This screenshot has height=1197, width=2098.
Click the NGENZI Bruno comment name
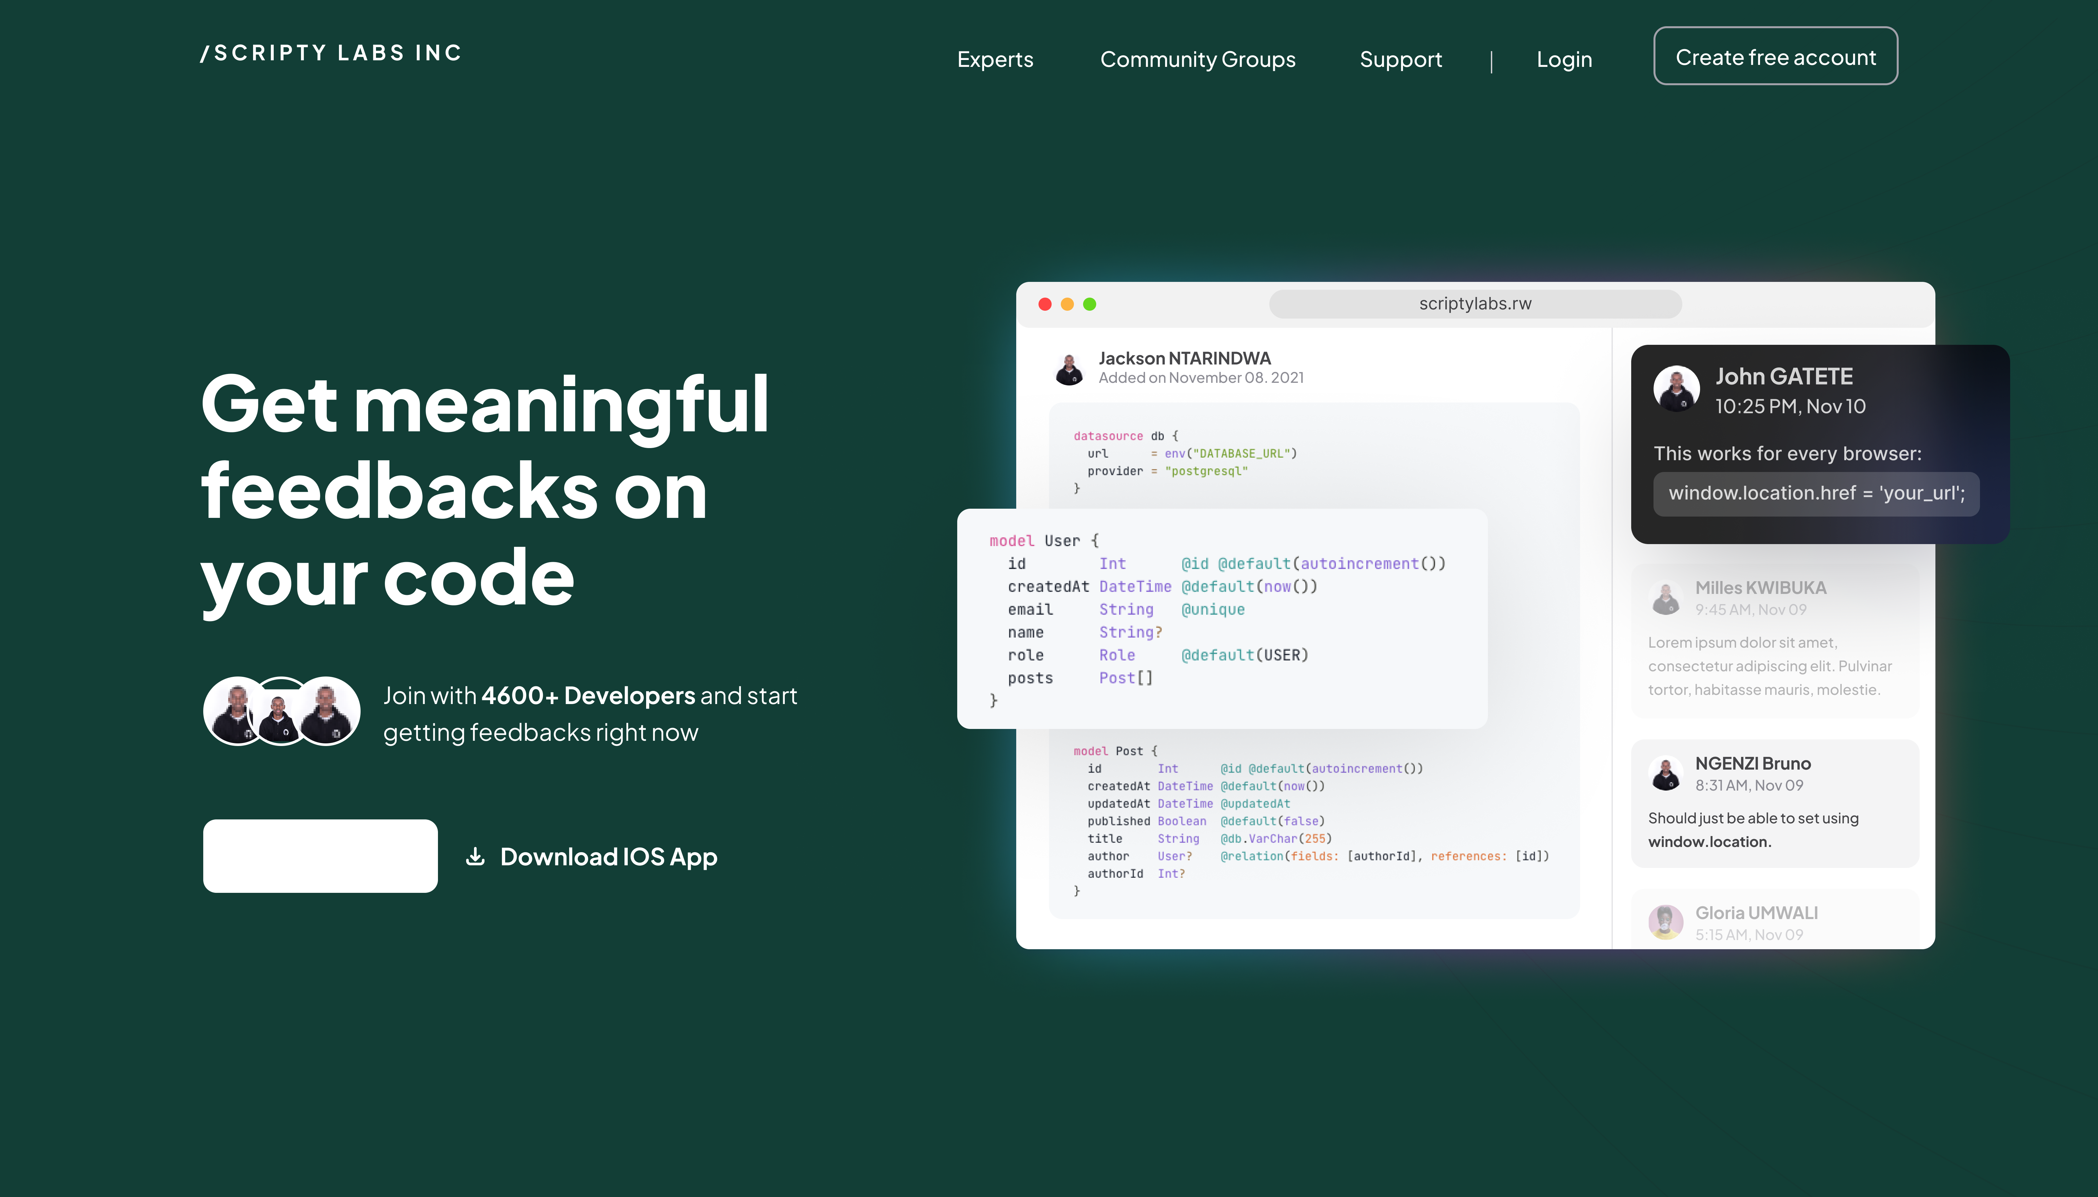[x=1753, y=764]
